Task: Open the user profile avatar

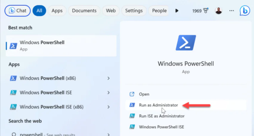Action: 219,11
